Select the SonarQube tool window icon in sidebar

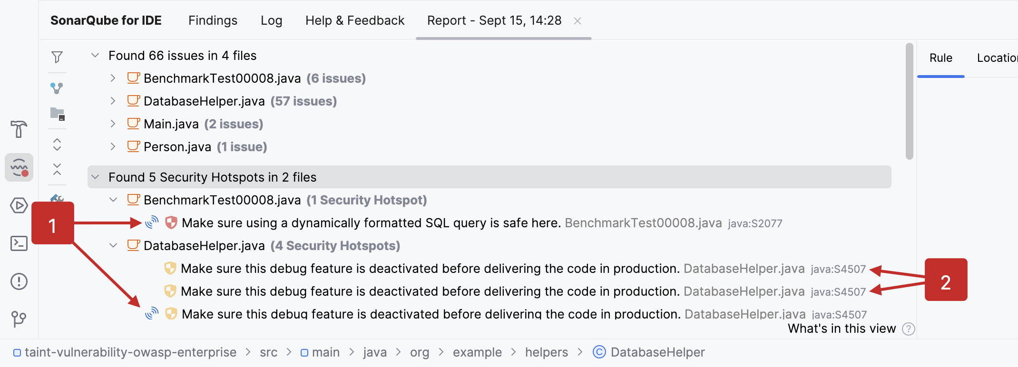pos(19,167)
